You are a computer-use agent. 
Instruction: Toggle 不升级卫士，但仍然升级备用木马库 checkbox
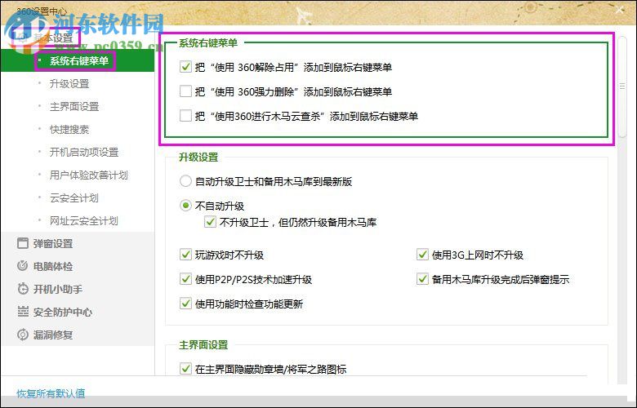pyautogui.click(x=210, y=222)
